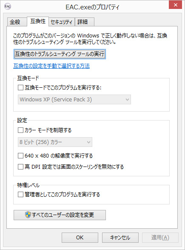Select the 互換性 tab

pos(38,21)
